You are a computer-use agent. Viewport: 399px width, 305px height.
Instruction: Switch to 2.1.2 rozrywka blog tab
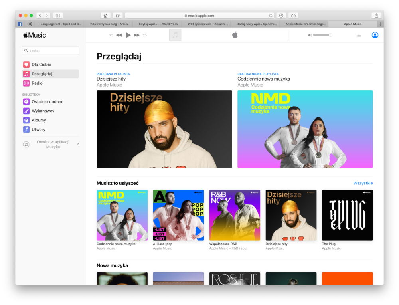pos(110,24)
